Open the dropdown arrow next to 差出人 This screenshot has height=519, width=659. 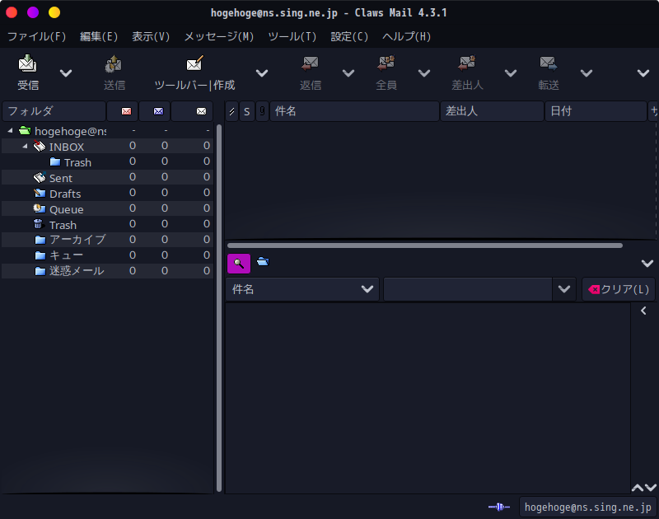(x=511, y=73)
